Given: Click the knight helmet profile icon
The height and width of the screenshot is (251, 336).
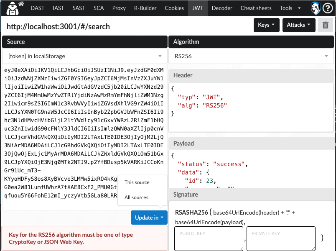Looking at the screenshot, I should [x=317, y=8].
